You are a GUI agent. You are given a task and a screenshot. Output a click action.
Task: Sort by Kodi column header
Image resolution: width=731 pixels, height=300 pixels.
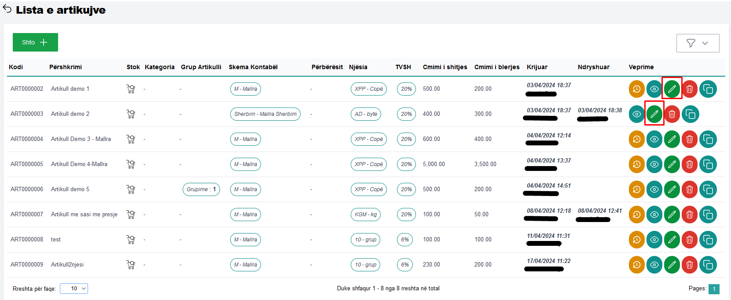click(16, 67)
